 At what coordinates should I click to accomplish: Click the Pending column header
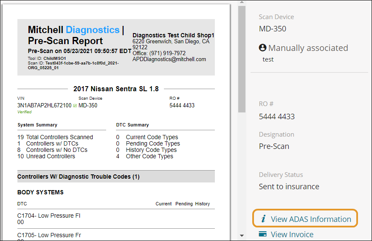pyautogui.click(x=184, y=204)
